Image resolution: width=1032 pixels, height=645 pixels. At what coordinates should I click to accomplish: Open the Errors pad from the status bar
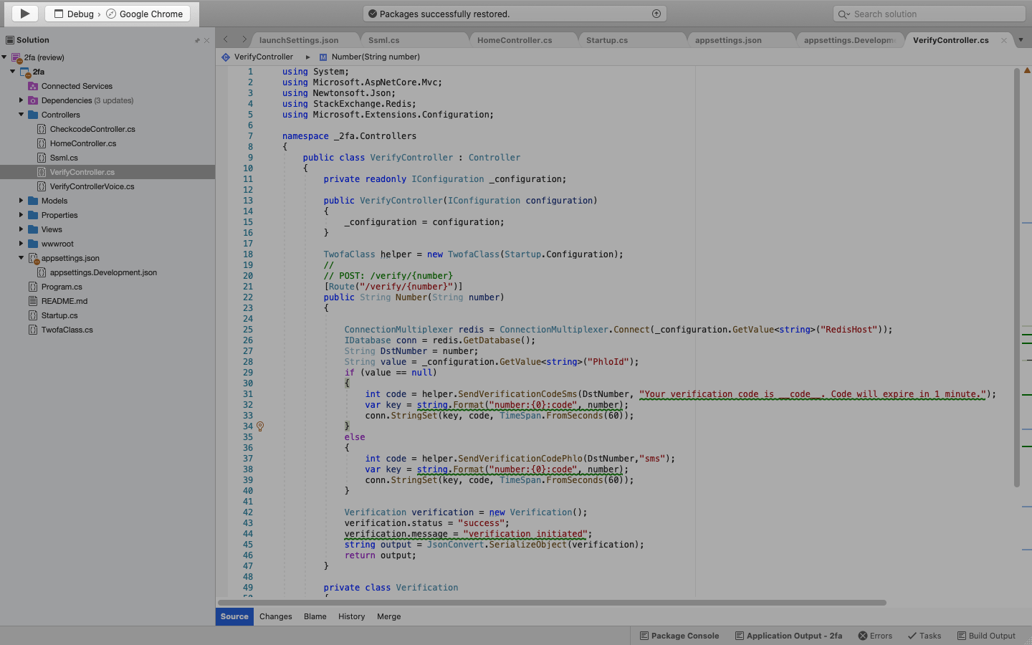(x=876, y=636)
